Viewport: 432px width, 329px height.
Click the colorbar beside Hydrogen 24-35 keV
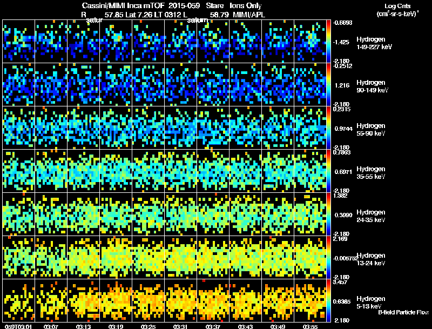(x=328, y=214)
